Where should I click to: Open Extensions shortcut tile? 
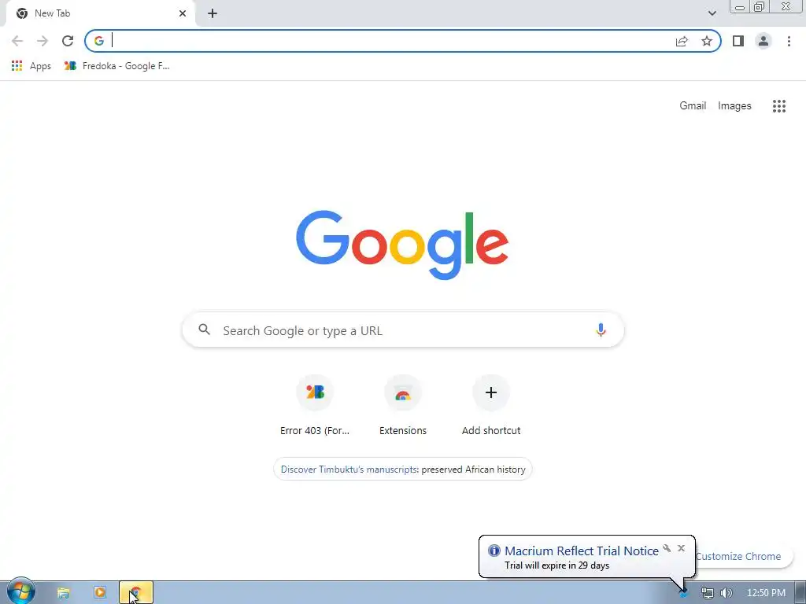click(402, 406)
